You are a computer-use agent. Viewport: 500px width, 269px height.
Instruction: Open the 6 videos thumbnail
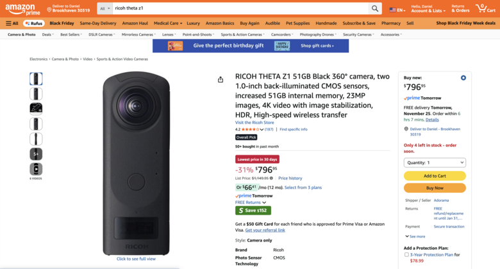pos(36,169)
